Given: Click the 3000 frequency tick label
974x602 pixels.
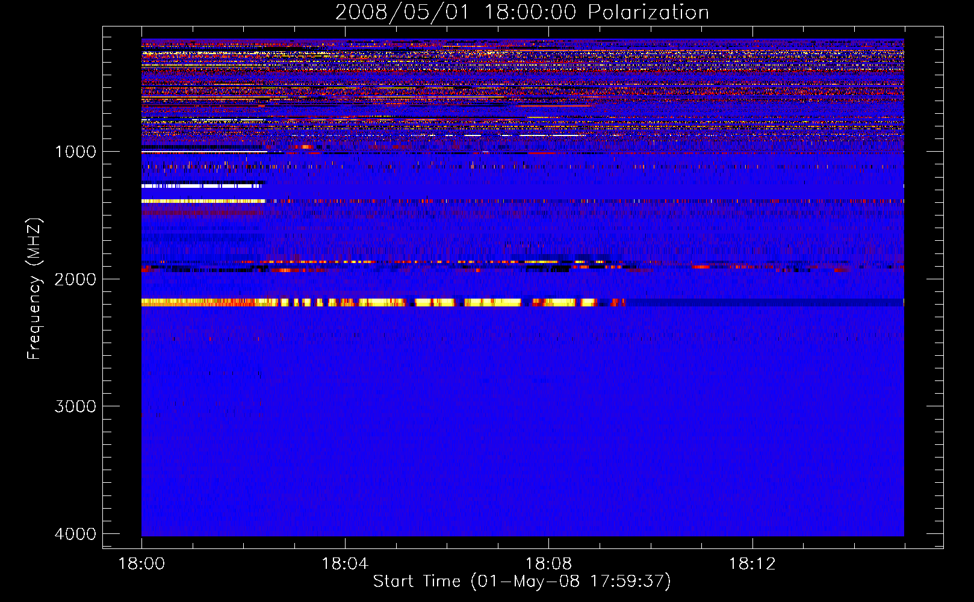Looking at the screenshot, I should pyautogui.click(x=75, y=406).
